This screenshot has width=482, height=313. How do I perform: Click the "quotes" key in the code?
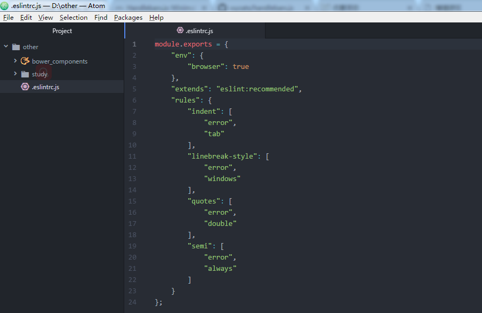point(204,201)
